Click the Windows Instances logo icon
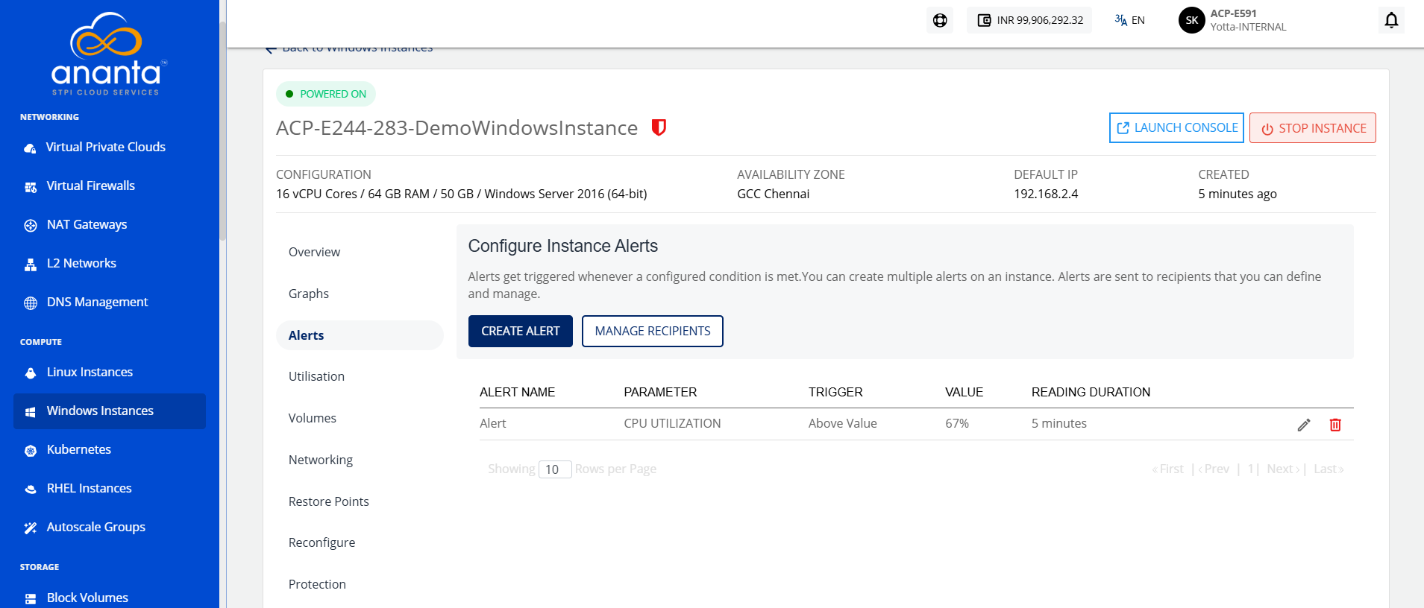1424x608 pixels. [x=31, y=412]
